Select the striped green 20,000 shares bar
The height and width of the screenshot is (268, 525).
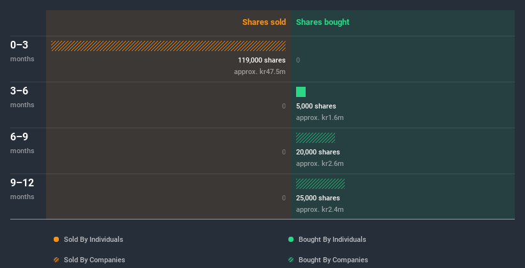pyautogui.click(x=315, y=138)
